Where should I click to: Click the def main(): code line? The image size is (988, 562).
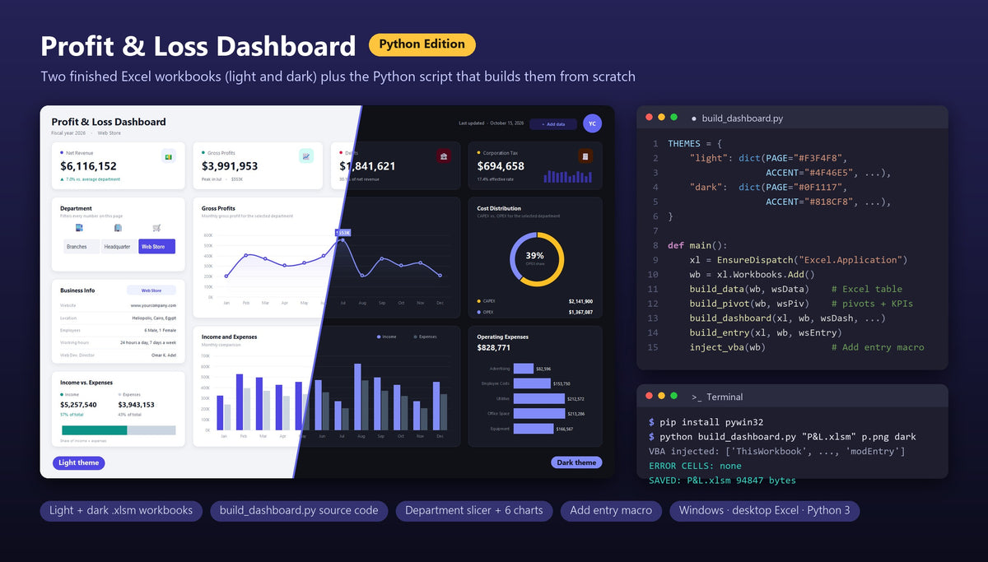[697, 245]
